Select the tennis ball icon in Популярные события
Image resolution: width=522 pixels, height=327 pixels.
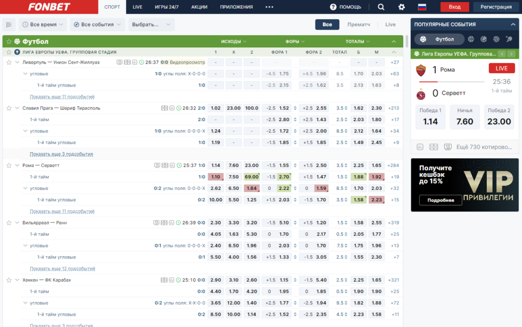click(484, 39)
